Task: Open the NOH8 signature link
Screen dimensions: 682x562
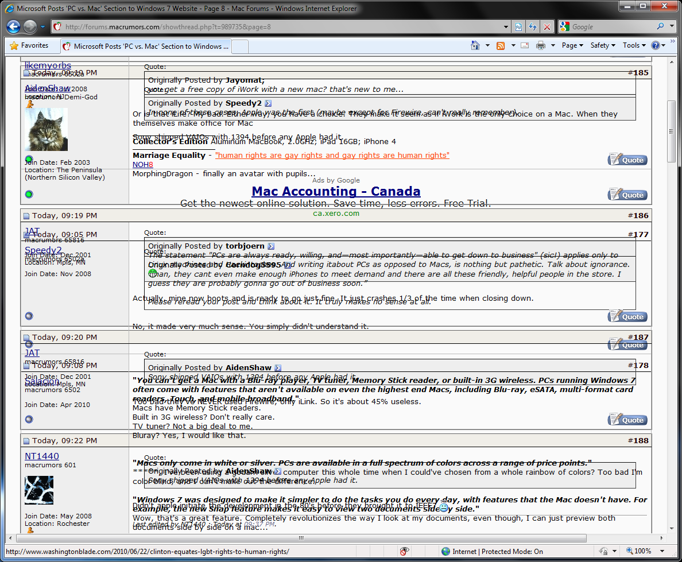Action: (143, 164)
